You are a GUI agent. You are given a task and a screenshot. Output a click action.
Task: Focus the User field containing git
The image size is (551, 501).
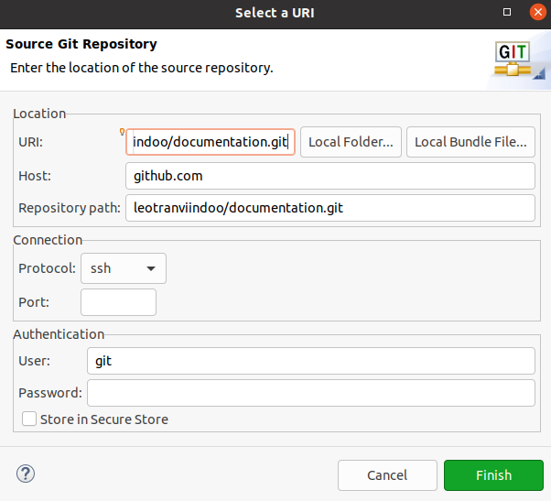pos(310,361)
